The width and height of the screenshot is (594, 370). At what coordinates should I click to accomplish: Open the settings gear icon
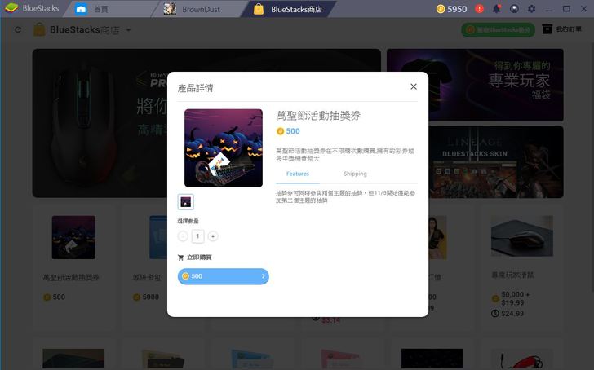click(x=531, y=9)
